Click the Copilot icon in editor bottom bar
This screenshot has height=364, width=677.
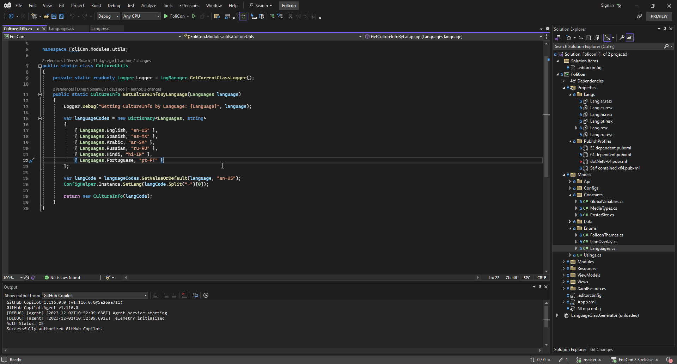(x=26, y=278)
